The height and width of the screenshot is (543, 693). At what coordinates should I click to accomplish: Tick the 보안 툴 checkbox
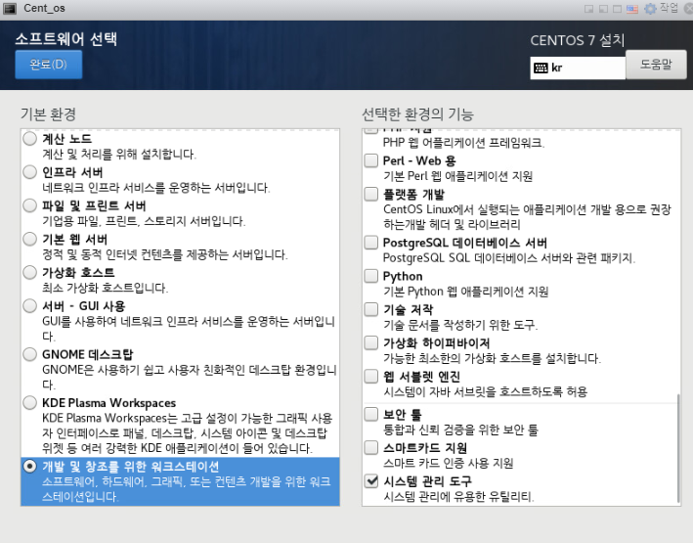(371, 414)
